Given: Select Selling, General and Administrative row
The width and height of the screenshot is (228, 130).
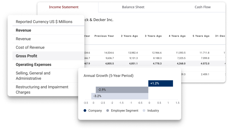Looking at the screenshot, I should point(33,76).
